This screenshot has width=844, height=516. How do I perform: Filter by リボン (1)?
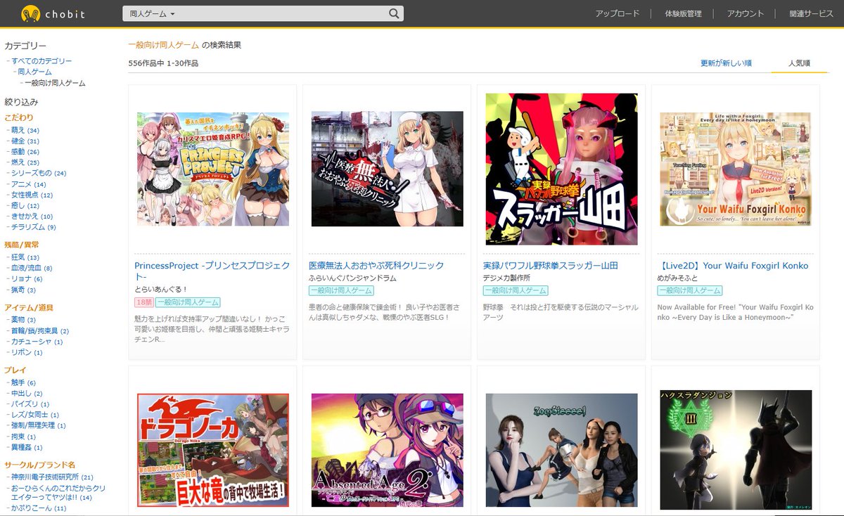pos(27,352)
